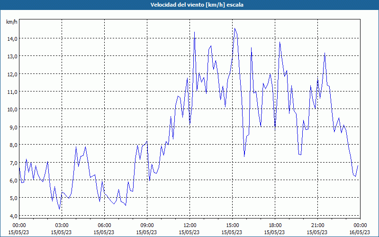Click the '06:00' time label
The image size is (379, 237).
pyautogui.click(x=104, y=226)
